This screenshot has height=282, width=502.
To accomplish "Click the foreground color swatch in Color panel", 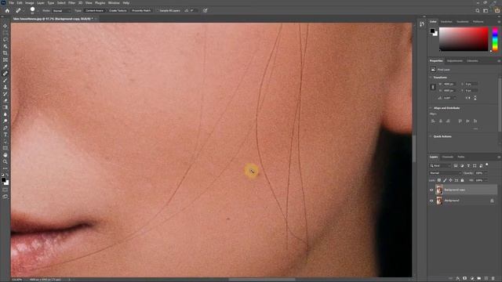I will [432, 31].
